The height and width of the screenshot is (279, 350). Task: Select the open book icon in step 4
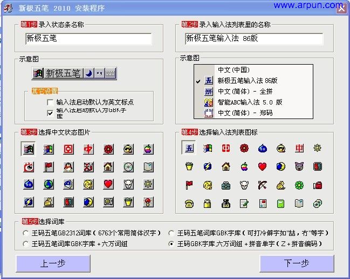coord(299,204)
